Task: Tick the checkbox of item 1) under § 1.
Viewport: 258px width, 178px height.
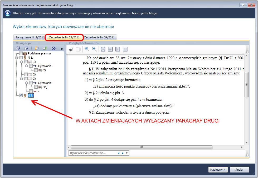Action: pyautogui.click(x=26, y=62)
